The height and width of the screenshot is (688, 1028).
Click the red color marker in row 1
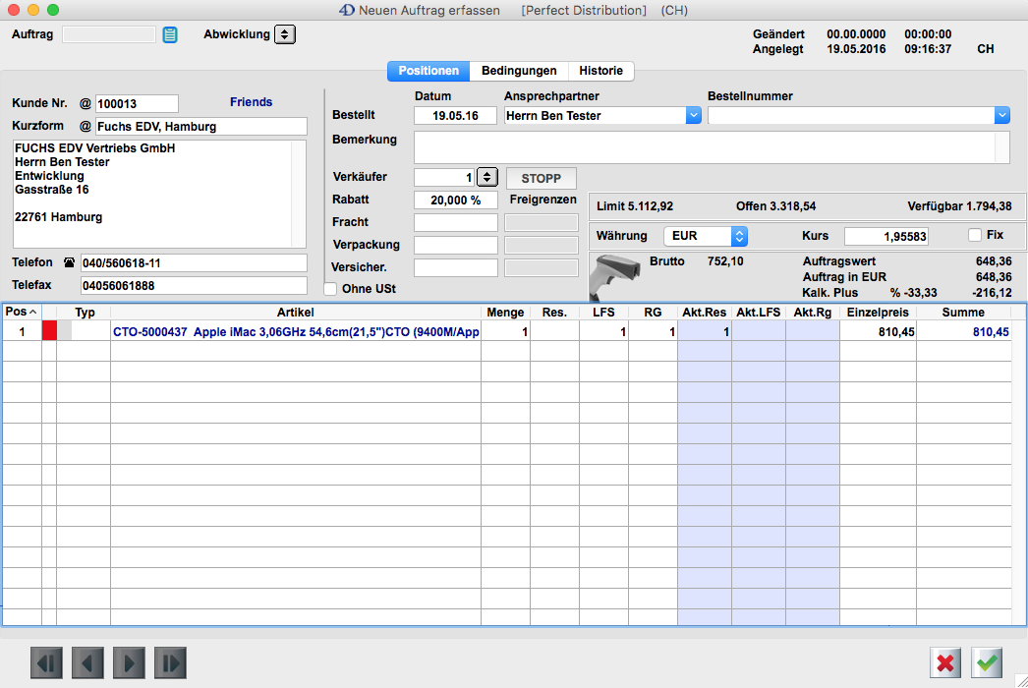[x=49, y=332]
